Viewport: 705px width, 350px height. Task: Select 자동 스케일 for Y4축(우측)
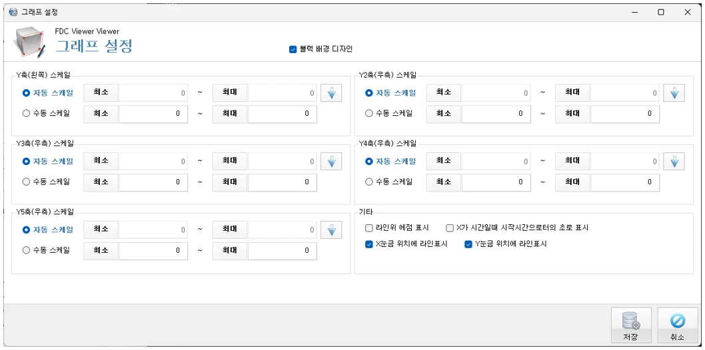click(x=369, y=162)
